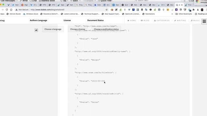This screenshot has width=207, height=116.
Task: Bookmark this page with the star icon
Action: [x=106, y=10]
